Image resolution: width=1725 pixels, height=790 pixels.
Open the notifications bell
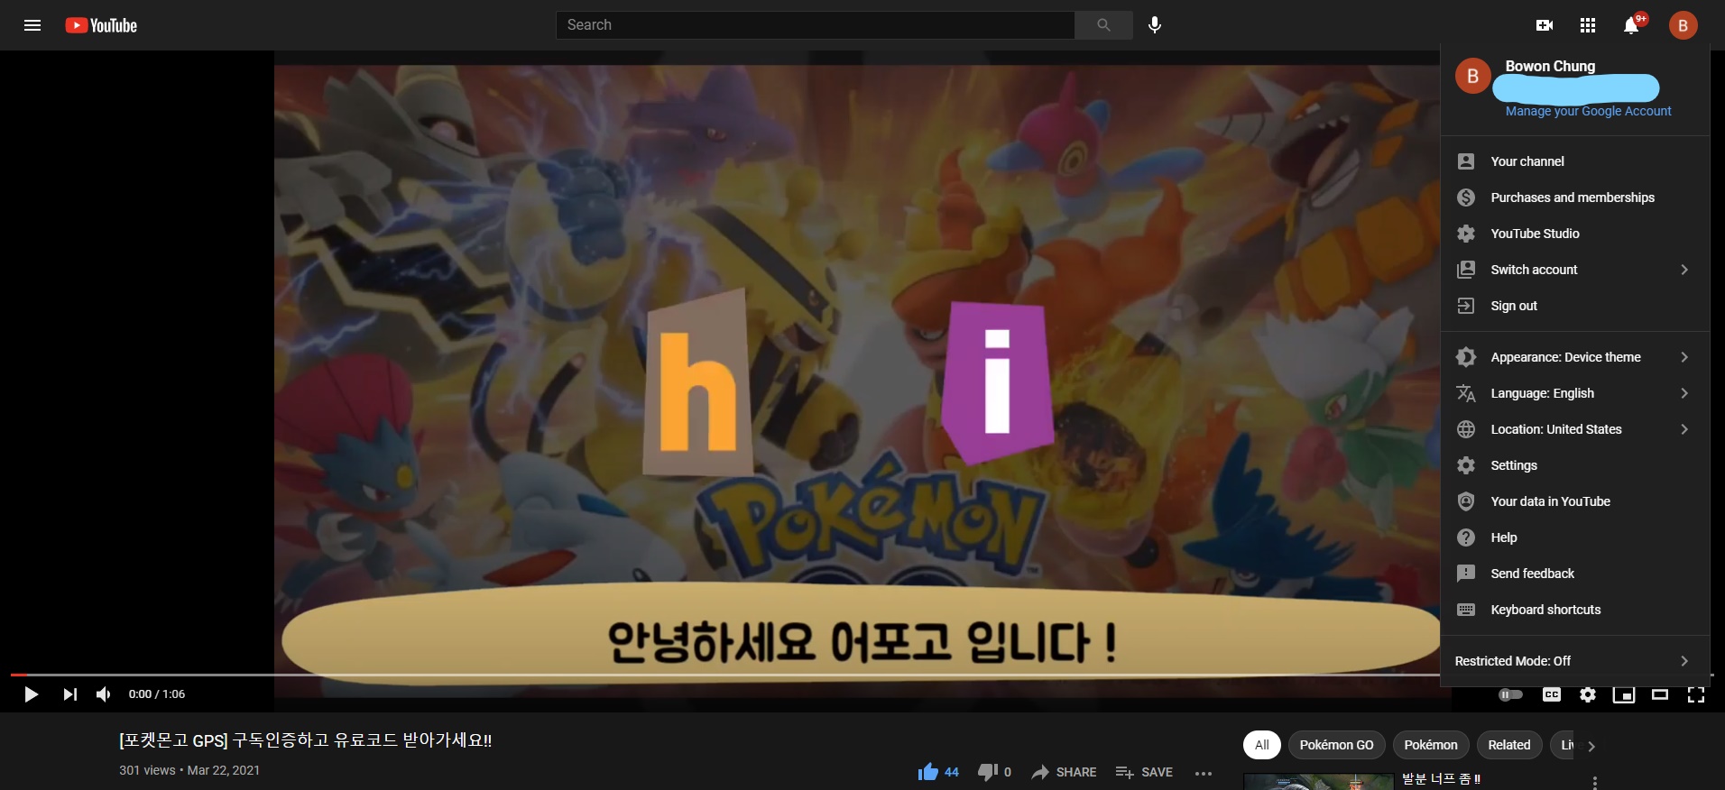pos(1631,25)
